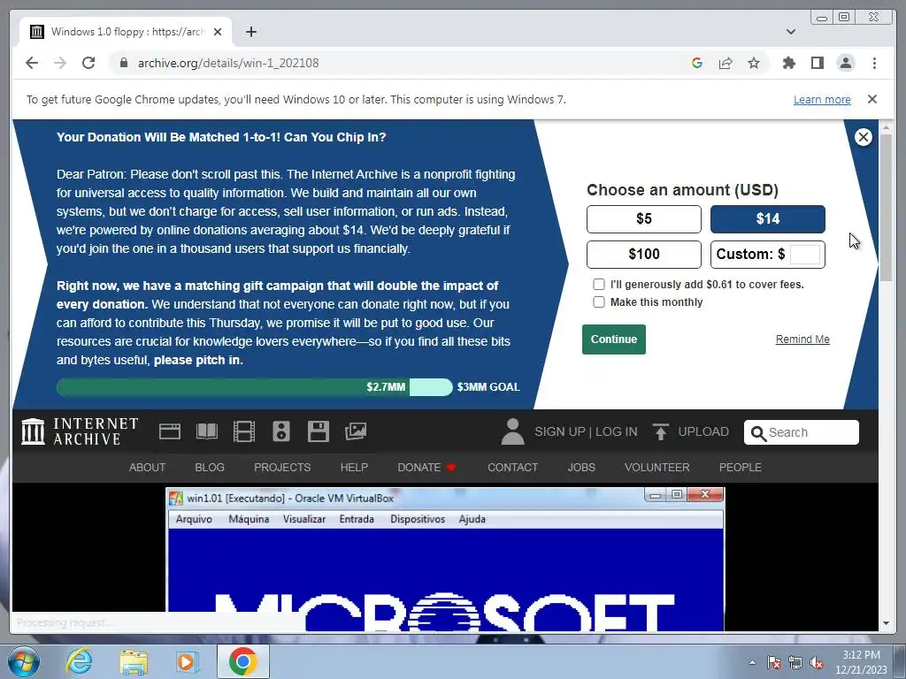Open the Images icon
This screenshot has width=906, height=679.
[356, 431]
